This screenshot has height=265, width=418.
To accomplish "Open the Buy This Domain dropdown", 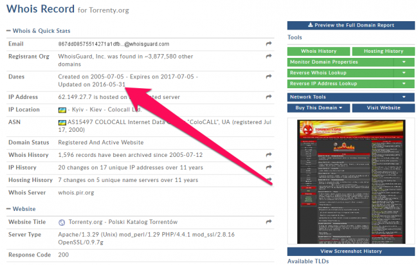I will pyautogui.click(x=319, y=107).
